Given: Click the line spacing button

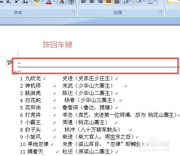Looking at the screenshot, I should coord(126,2).
